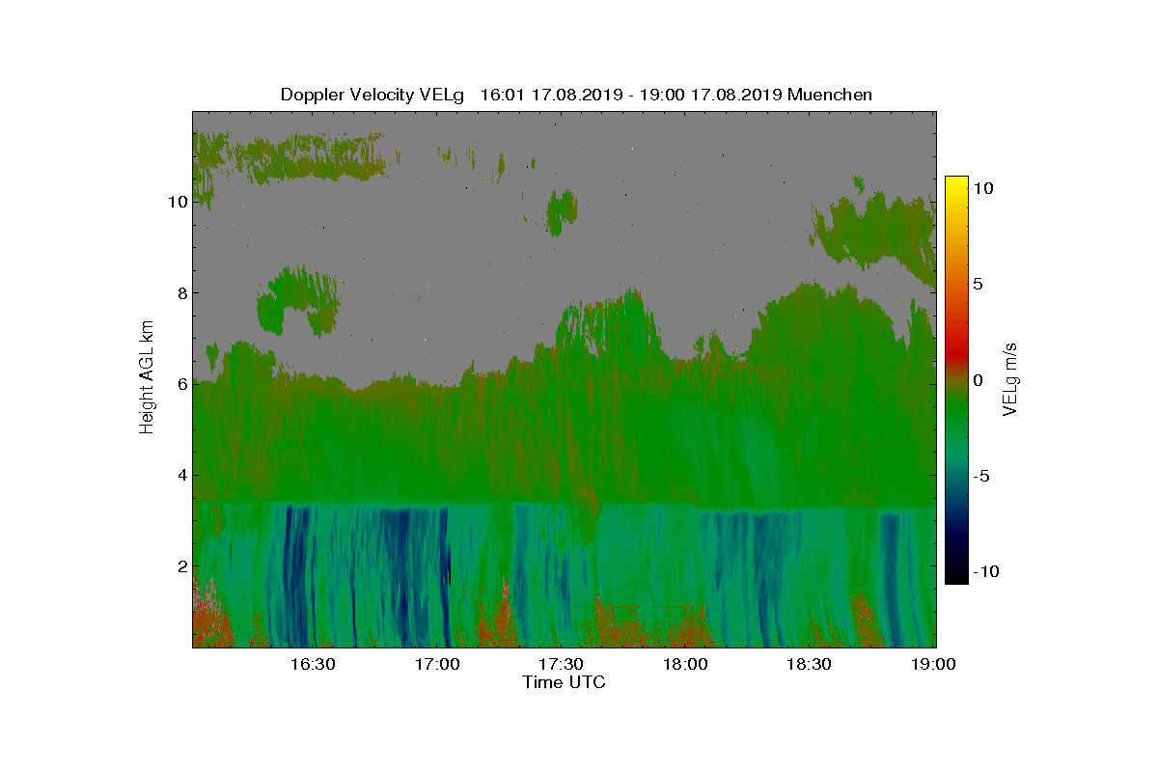Click the 'VELg m/s' colorbar label
The height and width of the screenshot is (772, 1158).
(1010, 379)
